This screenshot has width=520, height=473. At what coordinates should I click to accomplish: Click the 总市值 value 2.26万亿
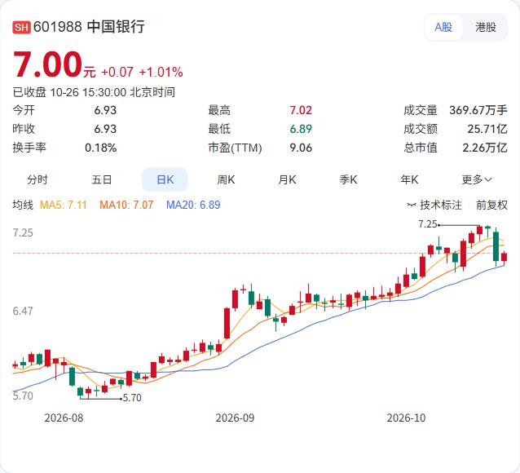(485, 148)
